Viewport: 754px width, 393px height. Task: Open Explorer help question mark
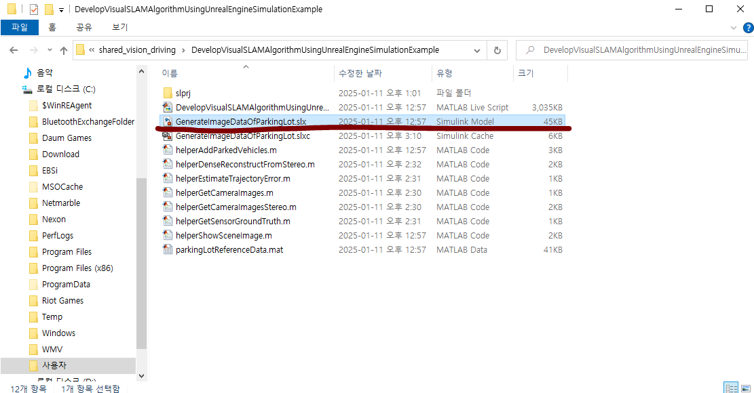[x=748, y=28]
